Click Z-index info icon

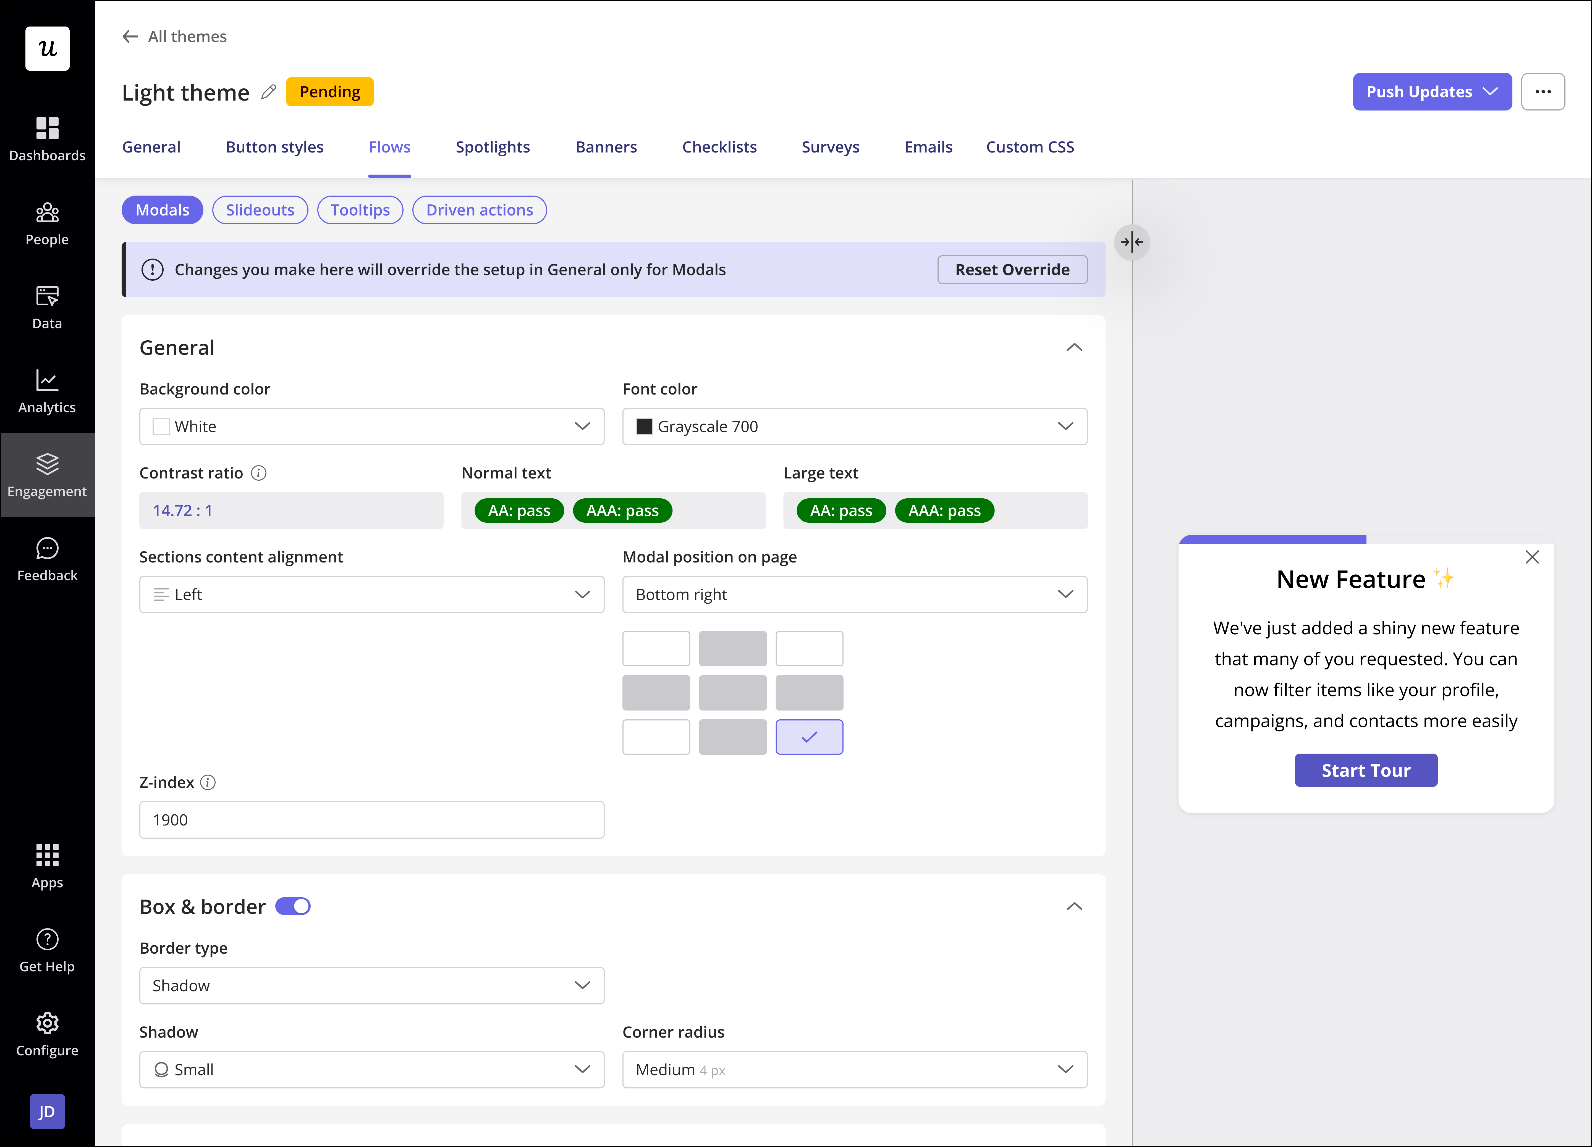[208, 782]
